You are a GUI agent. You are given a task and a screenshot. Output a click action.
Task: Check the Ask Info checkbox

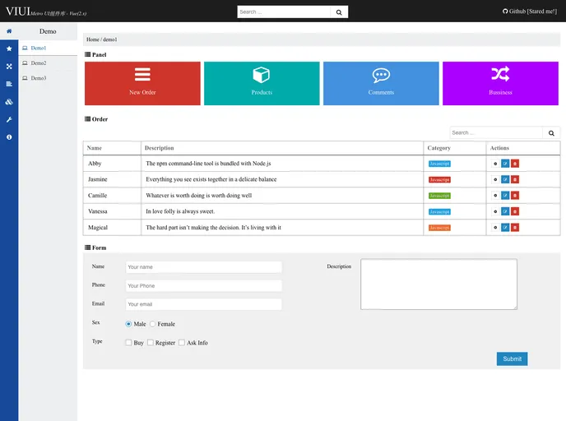point(182,342)
